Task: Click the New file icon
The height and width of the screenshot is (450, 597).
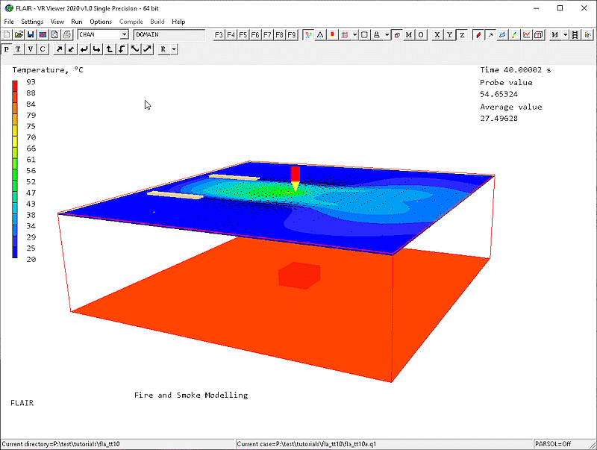Action: [x=7, y=34]
